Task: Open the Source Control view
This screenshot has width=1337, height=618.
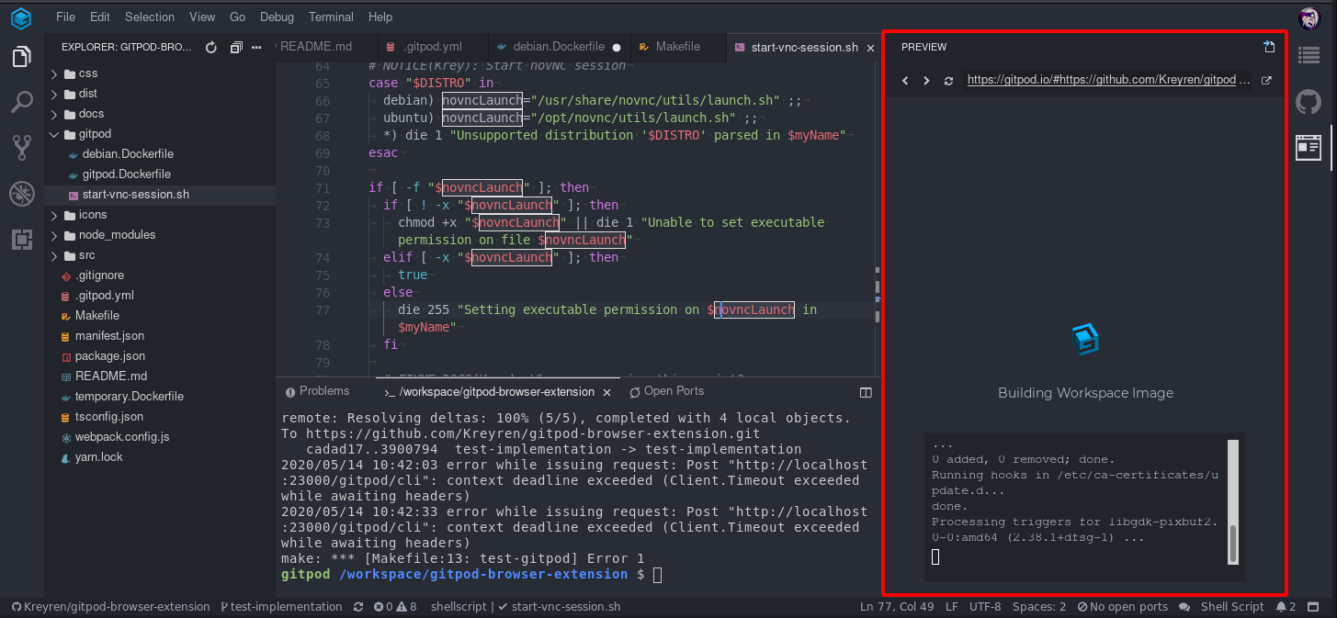Action: (x=21, y=147)
